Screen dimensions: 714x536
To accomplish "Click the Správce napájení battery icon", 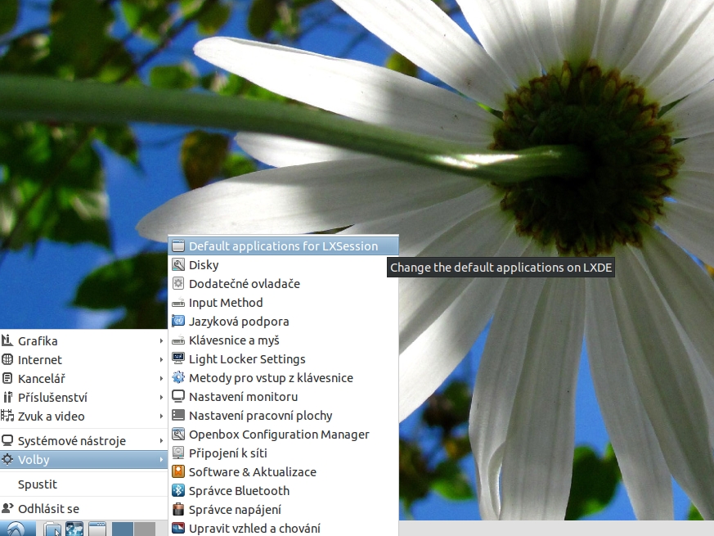I will [178, 510].
